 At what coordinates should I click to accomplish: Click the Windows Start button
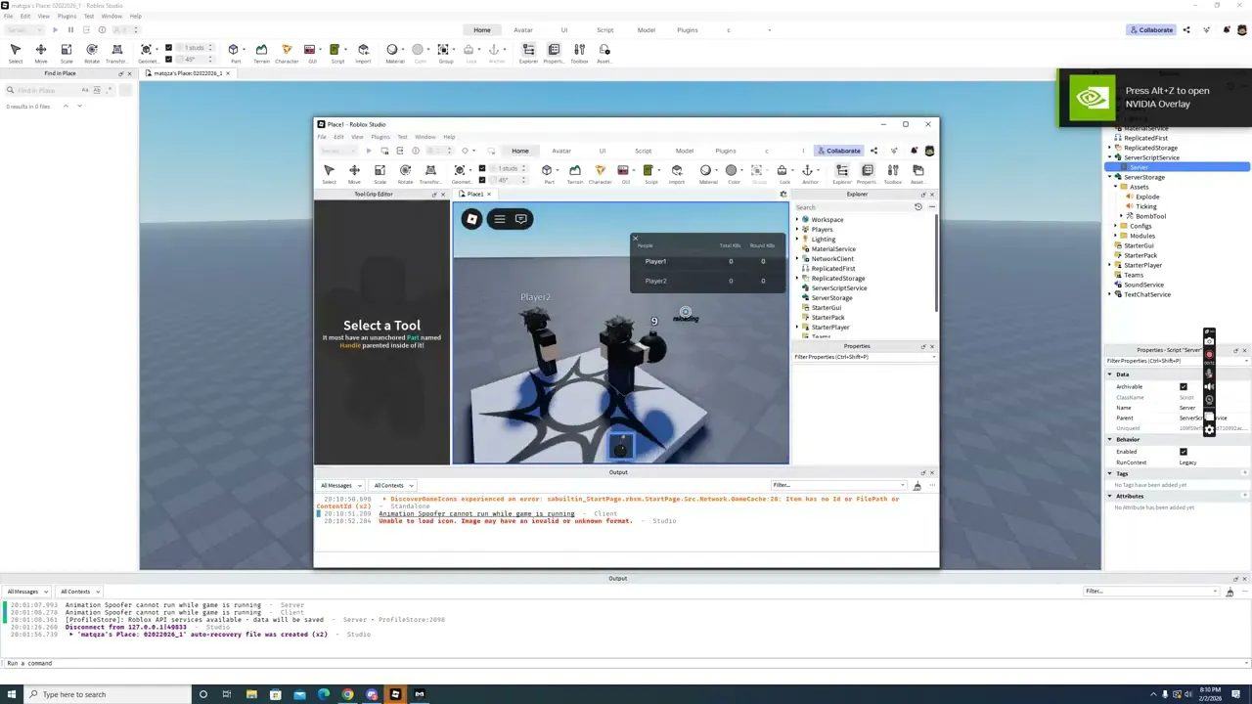click(x=12, y=694)
